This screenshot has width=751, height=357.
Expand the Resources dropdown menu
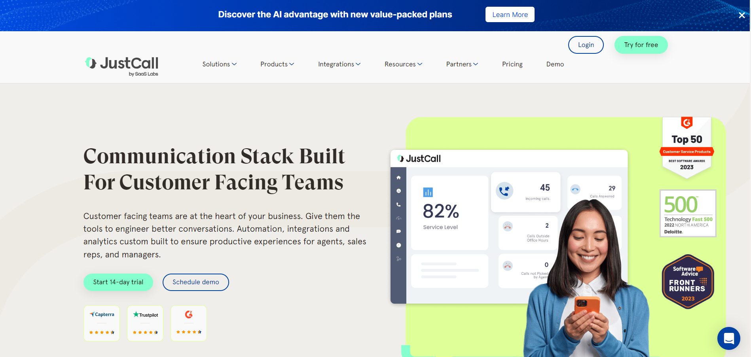403,64
